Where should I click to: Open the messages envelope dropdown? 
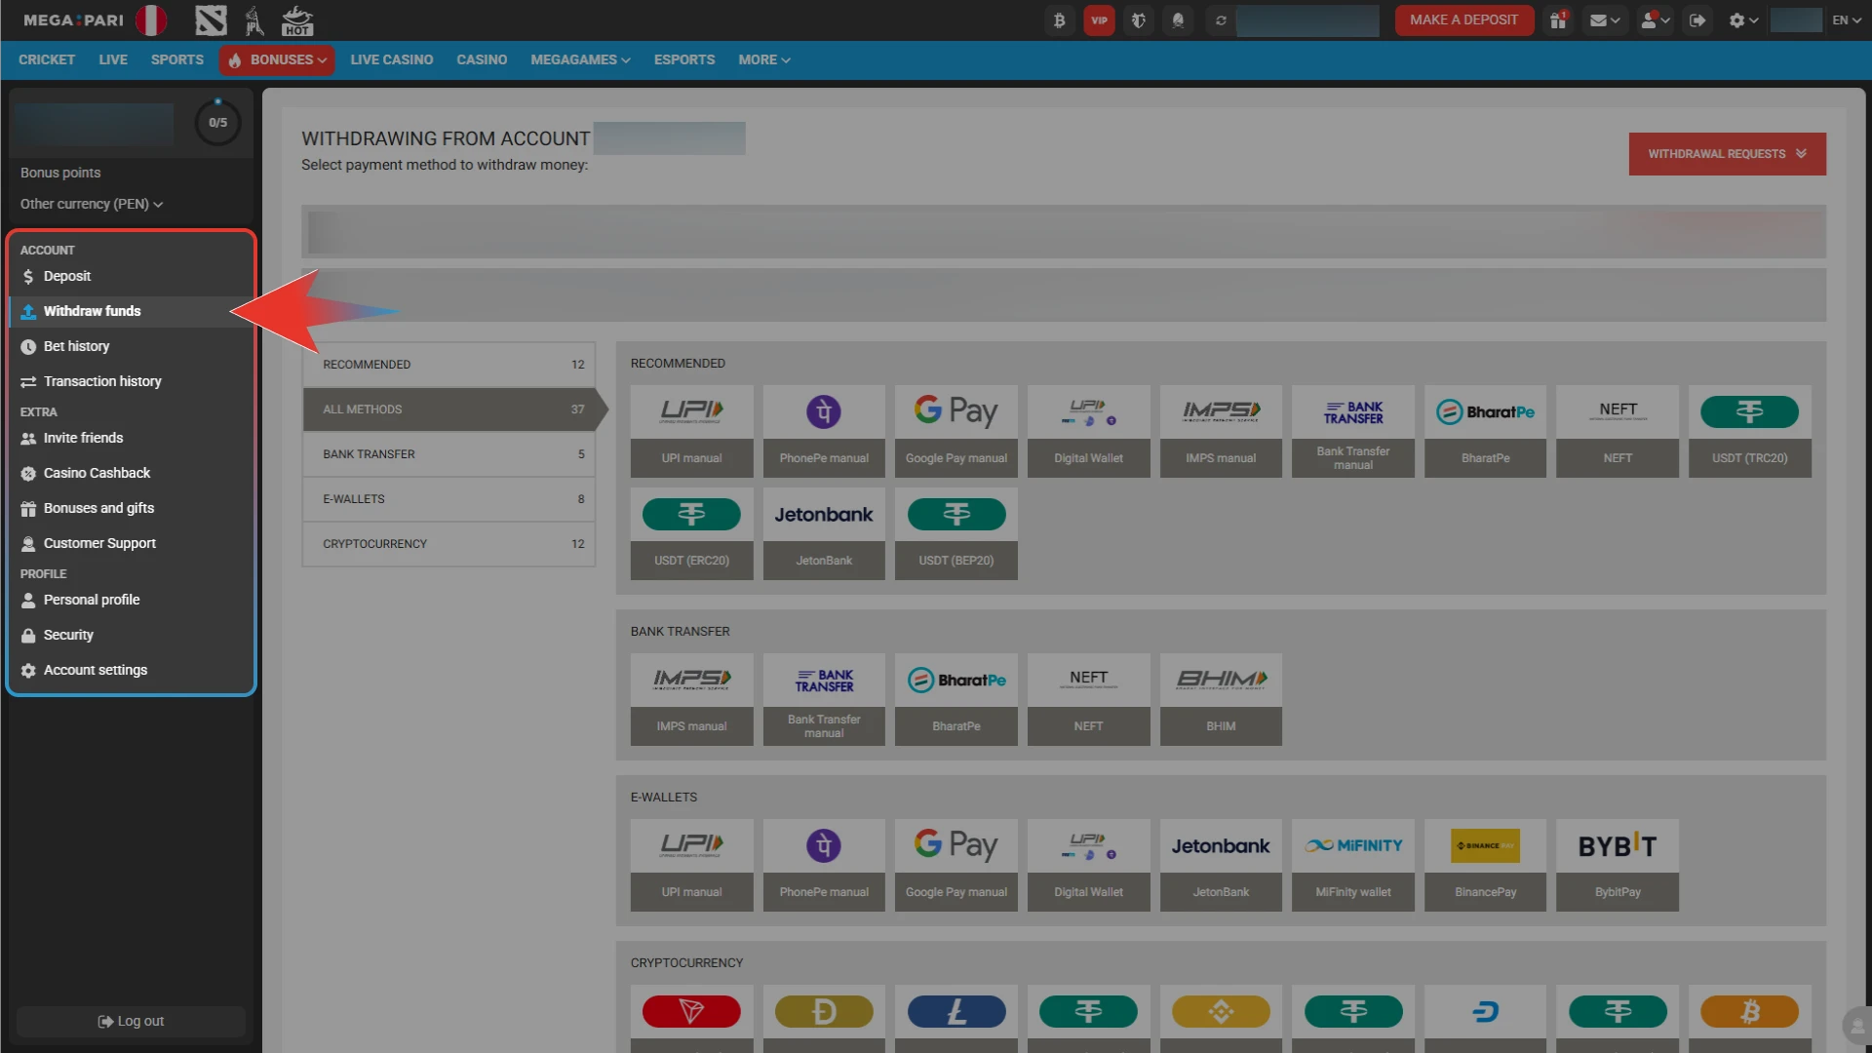1604,19
